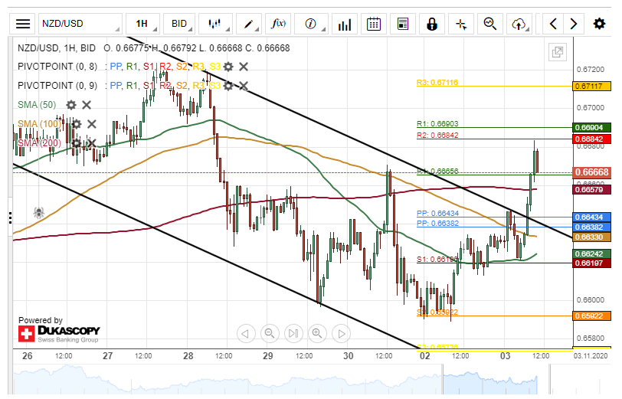Jump to latest candle button
The height and width of the screenshot is (399, 622).
coord(293,334)
